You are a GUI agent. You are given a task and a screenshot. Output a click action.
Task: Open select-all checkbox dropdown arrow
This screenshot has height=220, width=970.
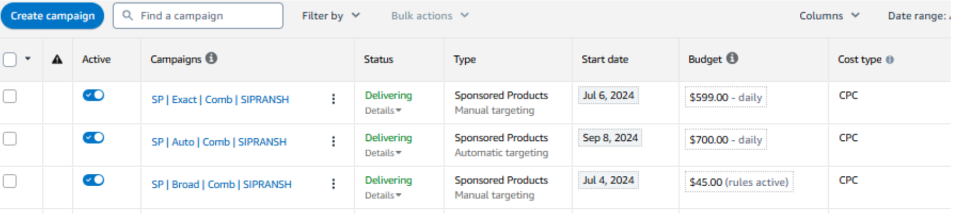click(28, 59)
